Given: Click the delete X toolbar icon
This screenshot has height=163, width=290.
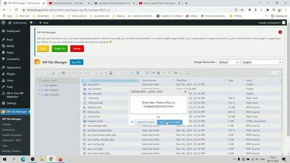Looking at the screenshot, I should (x=106, y=73).
